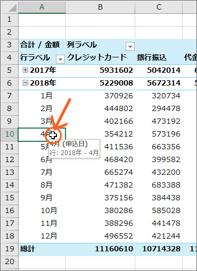This screenshot has height=271, width=197.
Task: Open the 列ラベル filter dropdown
Action: coord(130,47)
